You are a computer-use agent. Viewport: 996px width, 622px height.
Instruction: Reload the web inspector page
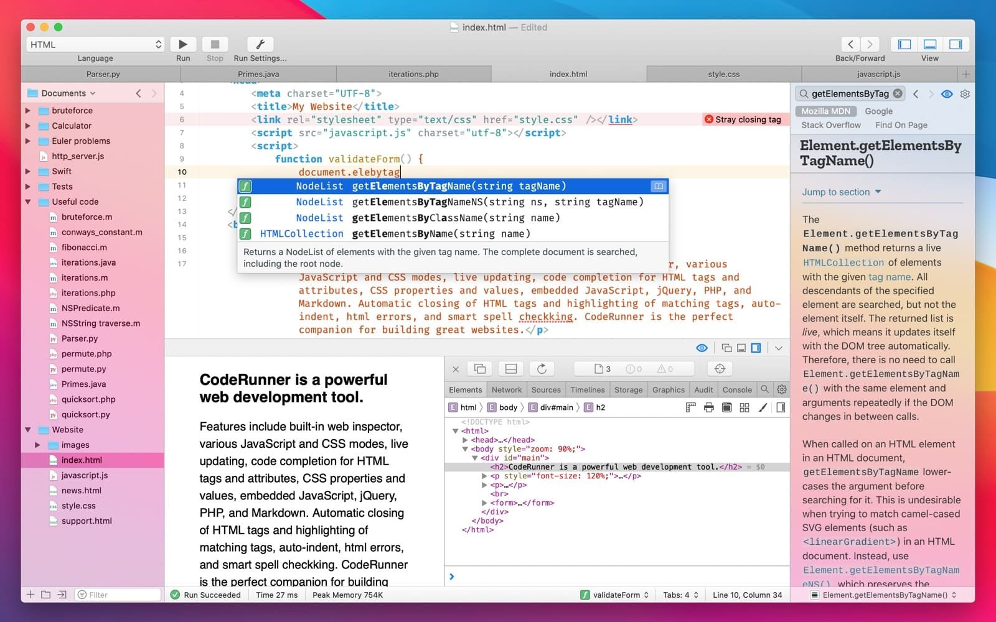click(x=542, y=369)
